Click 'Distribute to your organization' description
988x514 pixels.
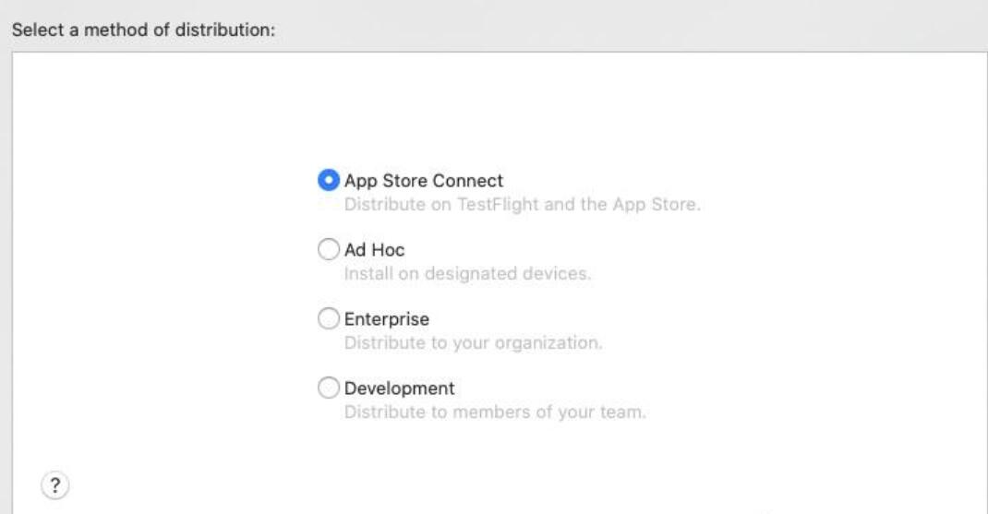[473, 343]
